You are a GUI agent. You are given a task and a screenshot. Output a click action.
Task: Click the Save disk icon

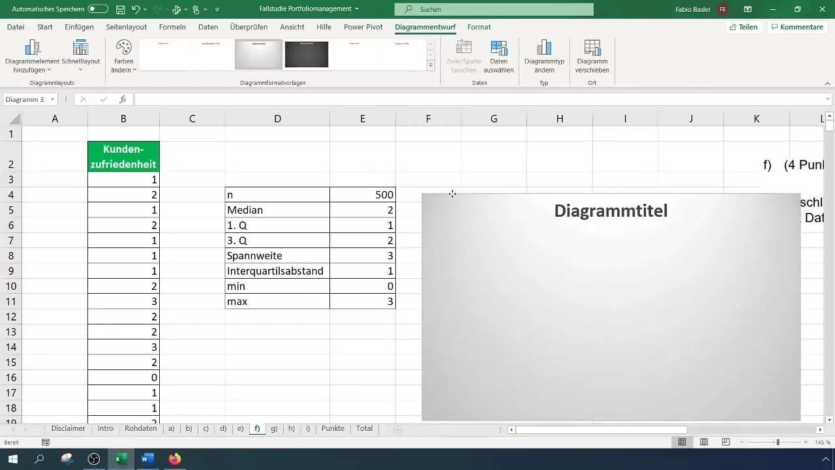[x=121, y=9]
